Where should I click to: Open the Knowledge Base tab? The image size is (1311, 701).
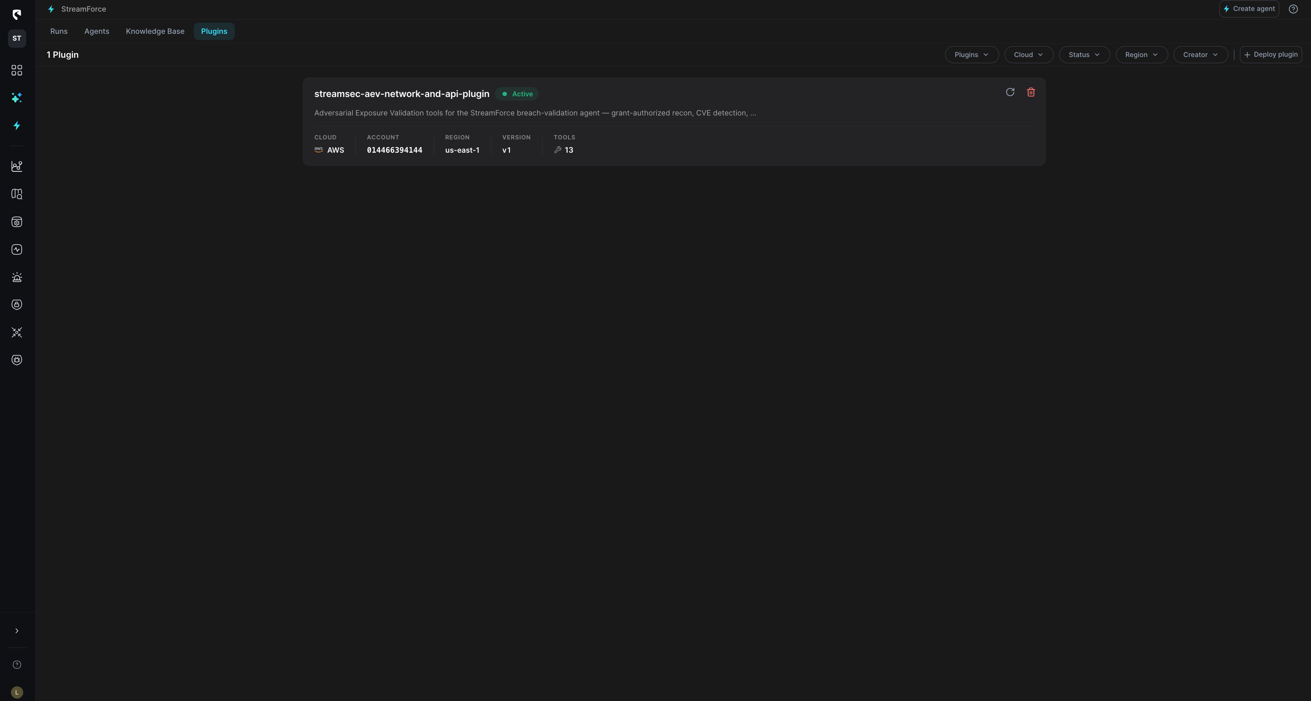click(155, 31)
